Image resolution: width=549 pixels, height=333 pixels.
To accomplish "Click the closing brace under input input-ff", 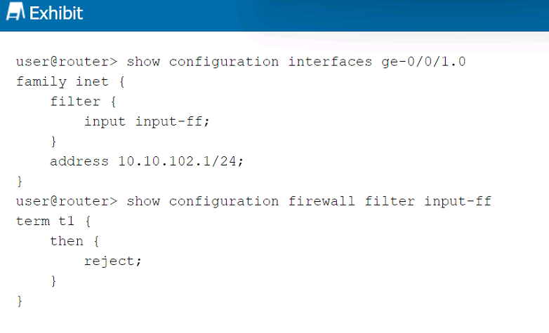I will (x=53, y=142).
